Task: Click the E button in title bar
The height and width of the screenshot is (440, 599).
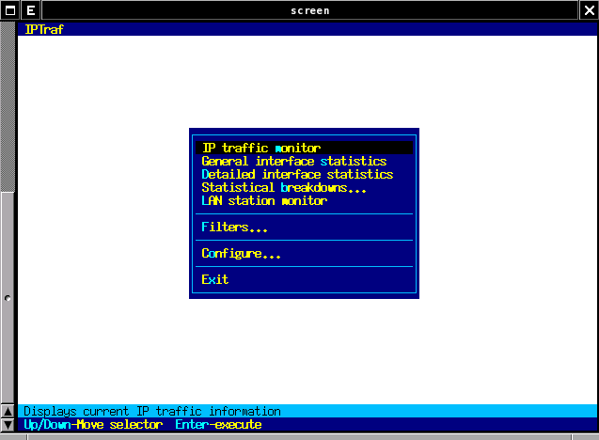Action: pyautogui.click(x=30, y=10)
